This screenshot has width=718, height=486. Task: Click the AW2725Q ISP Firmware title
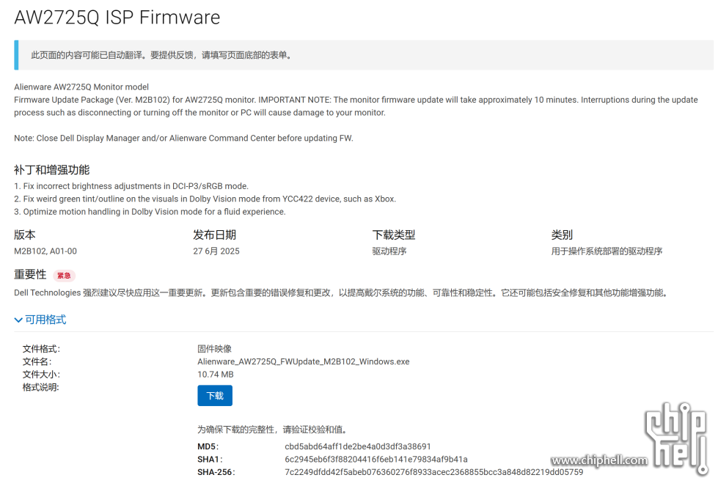117,18
